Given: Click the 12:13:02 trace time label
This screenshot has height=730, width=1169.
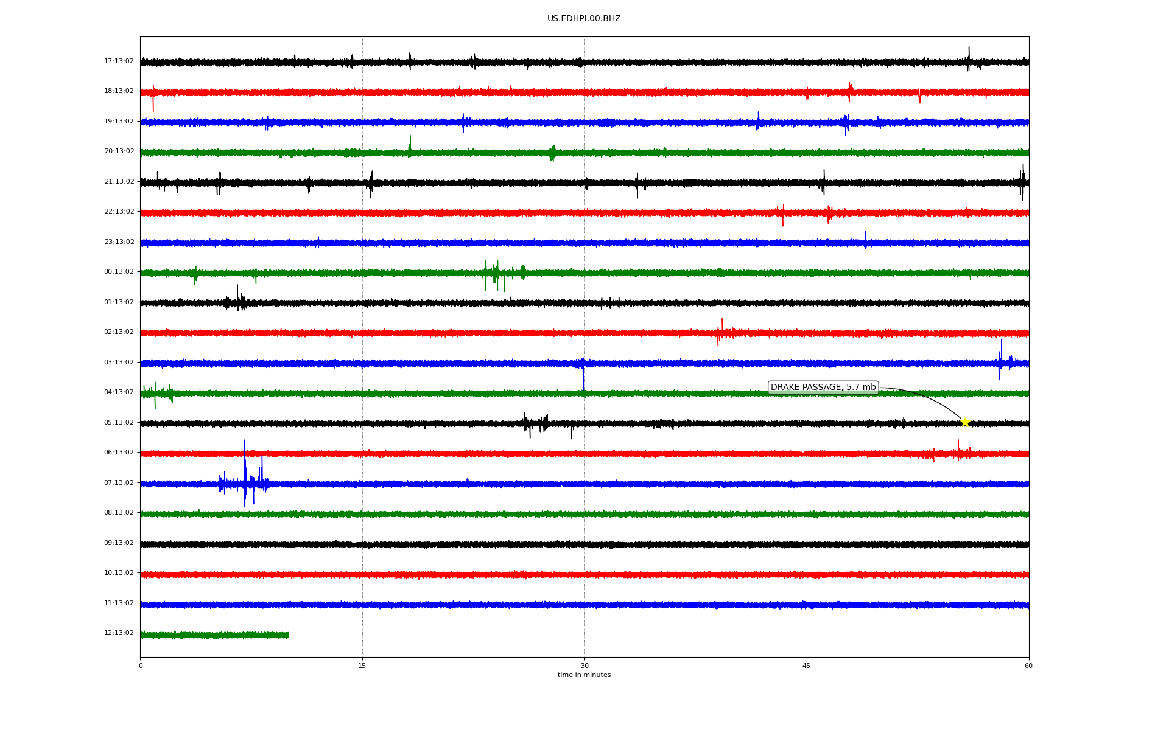Looking at the screenshot, I should (119, 633).
